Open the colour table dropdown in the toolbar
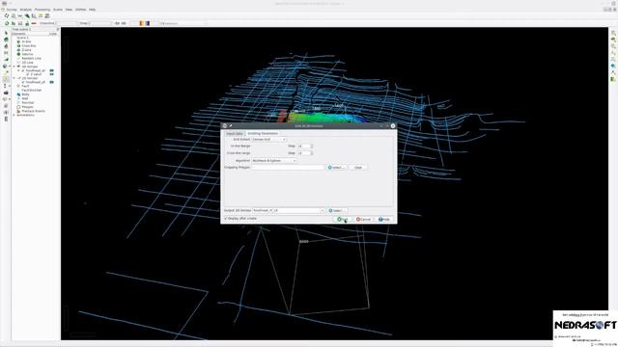The width and height of the screenshot is (618, 347). [x=183, y=23]
